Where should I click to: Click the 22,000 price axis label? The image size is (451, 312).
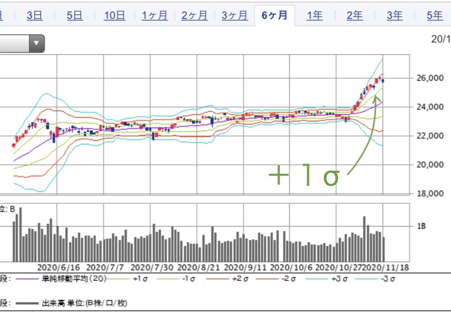point(431,136)
